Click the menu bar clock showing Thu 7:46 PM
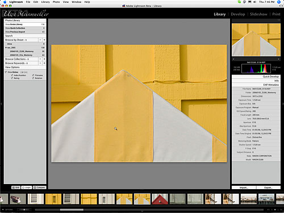 click(x=266, y=2)
